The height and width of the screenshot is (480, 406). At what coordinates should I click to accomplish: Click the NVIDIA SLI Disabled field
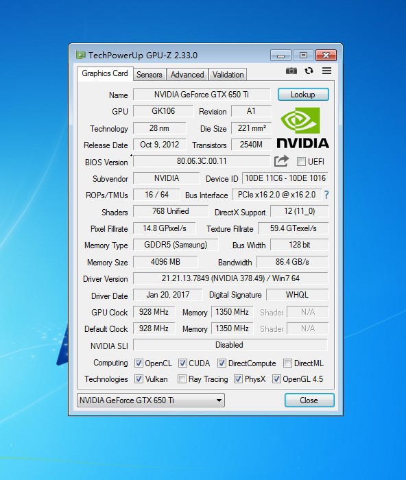230,345
